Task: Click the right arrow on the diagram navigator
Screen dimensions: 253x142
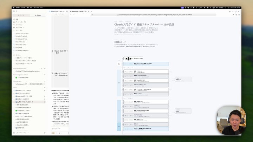Action: (130, 59)
